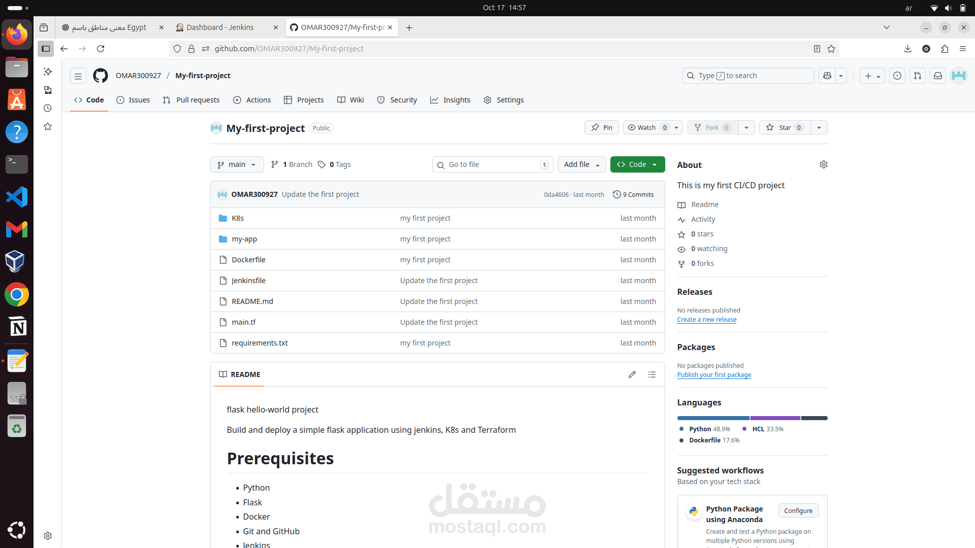The image size is (975, 548).
Task: Open the user avatar menu
Action: tap(959, 76)
